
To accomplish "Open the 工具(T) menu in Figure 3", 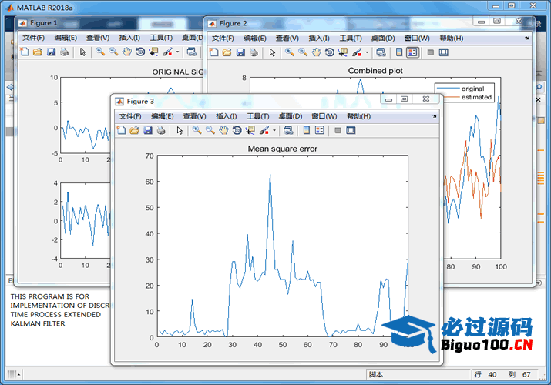I will pos(257,116).
